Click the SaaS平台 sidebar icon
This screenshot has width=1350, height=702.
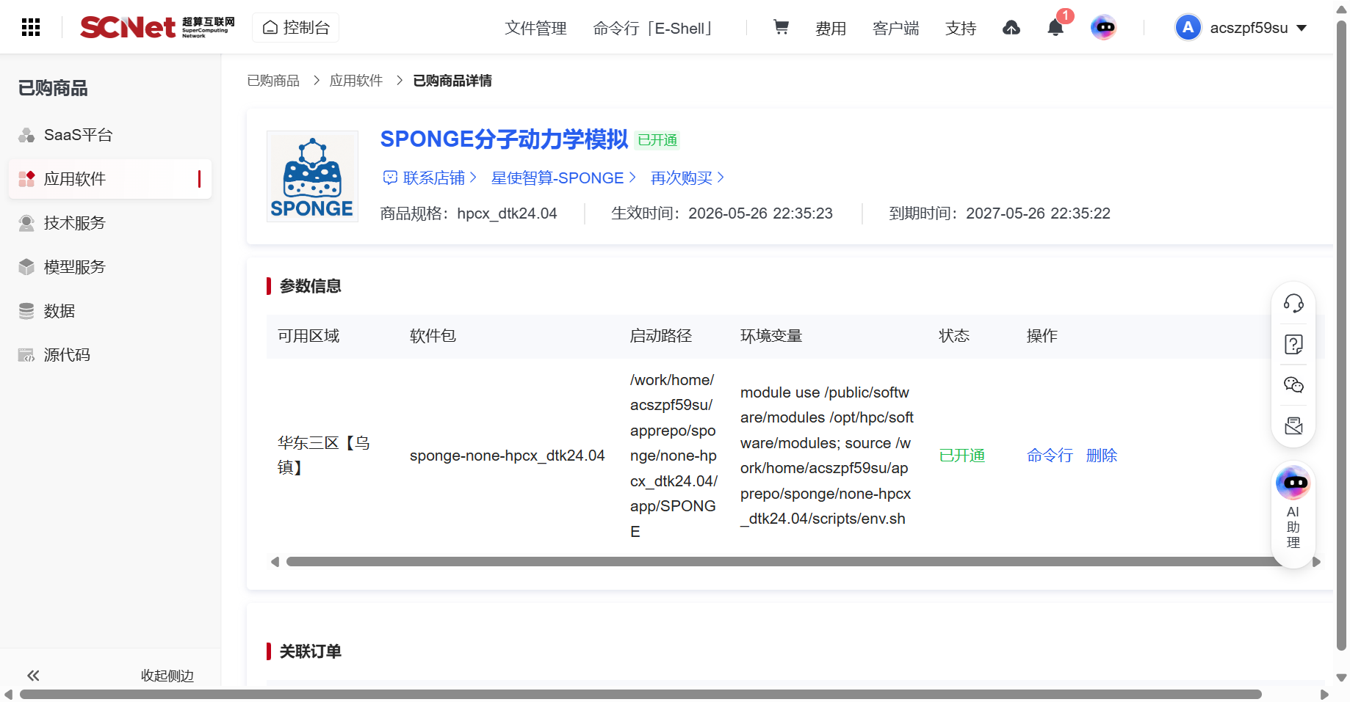pyautogui.click(x=26, y=135)
